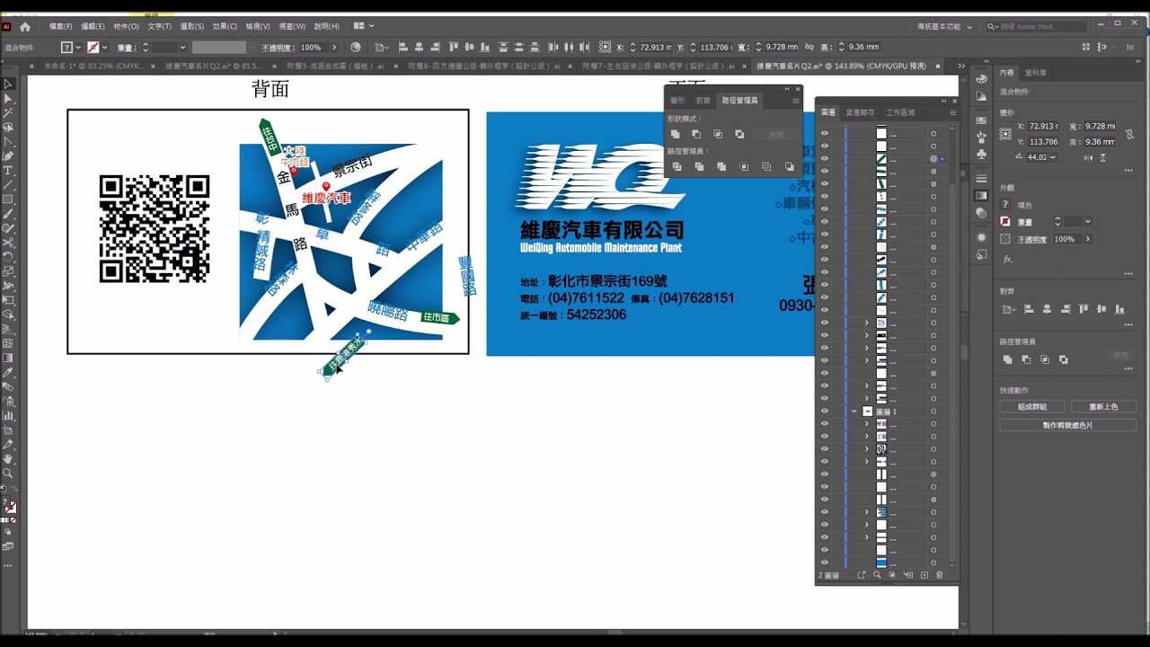This screenshot has height=647, width=1150.
Task: Open the 物件(O) menu
Action: [126, 27]
